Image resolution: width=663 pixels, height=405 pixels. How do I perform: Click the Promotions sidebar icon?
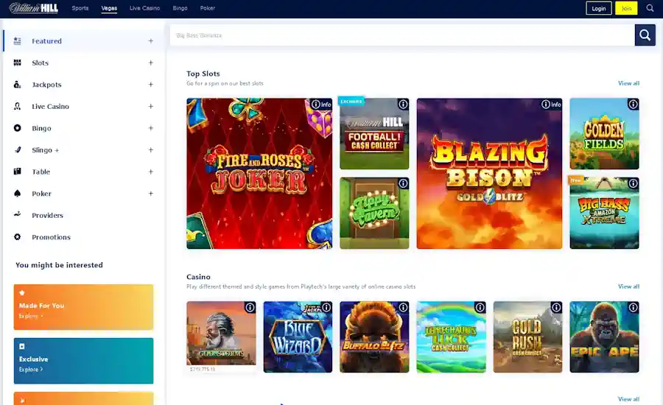tap(18, 237)
